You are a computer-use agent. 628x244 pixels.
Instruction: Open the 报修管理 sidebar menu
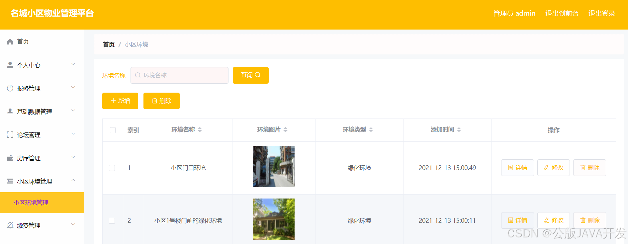click(x=42, y=88)
